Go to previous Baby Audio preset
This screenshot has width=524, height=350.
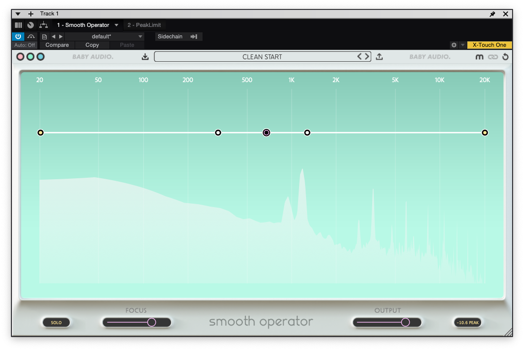[x=359, y=56]
